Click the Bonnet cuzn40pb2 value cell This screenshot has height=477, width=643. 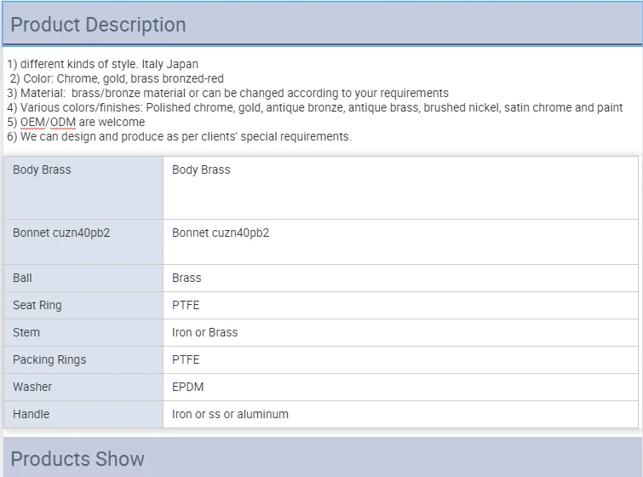(400, 242)
